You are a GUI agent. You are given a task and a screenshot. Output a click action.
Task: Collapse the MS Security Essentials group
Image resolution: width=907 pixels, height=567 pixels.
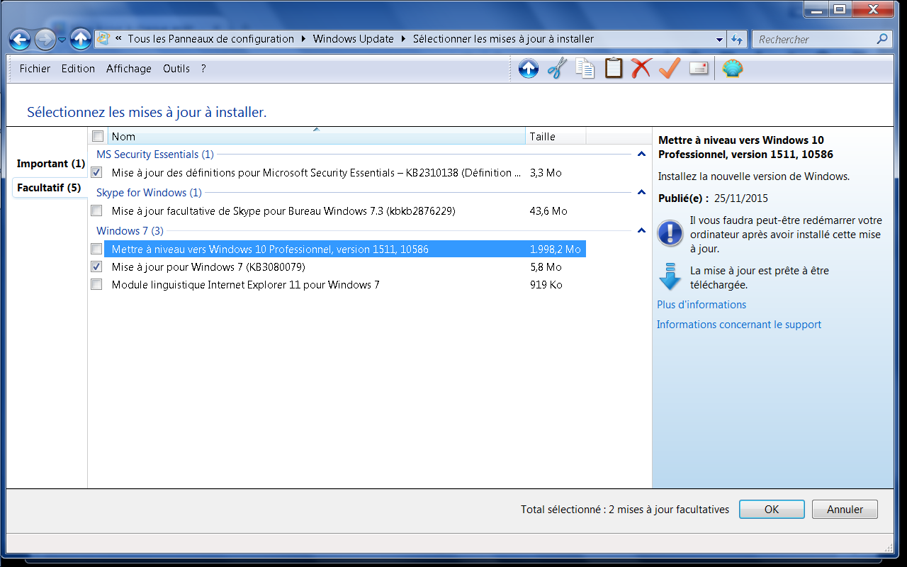(x=641, y=154)
